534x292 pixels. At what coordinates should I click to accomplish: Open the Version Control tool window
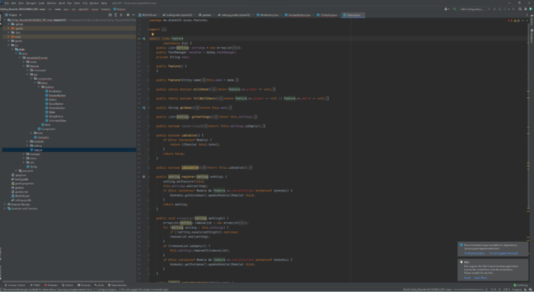coord(14,285)
